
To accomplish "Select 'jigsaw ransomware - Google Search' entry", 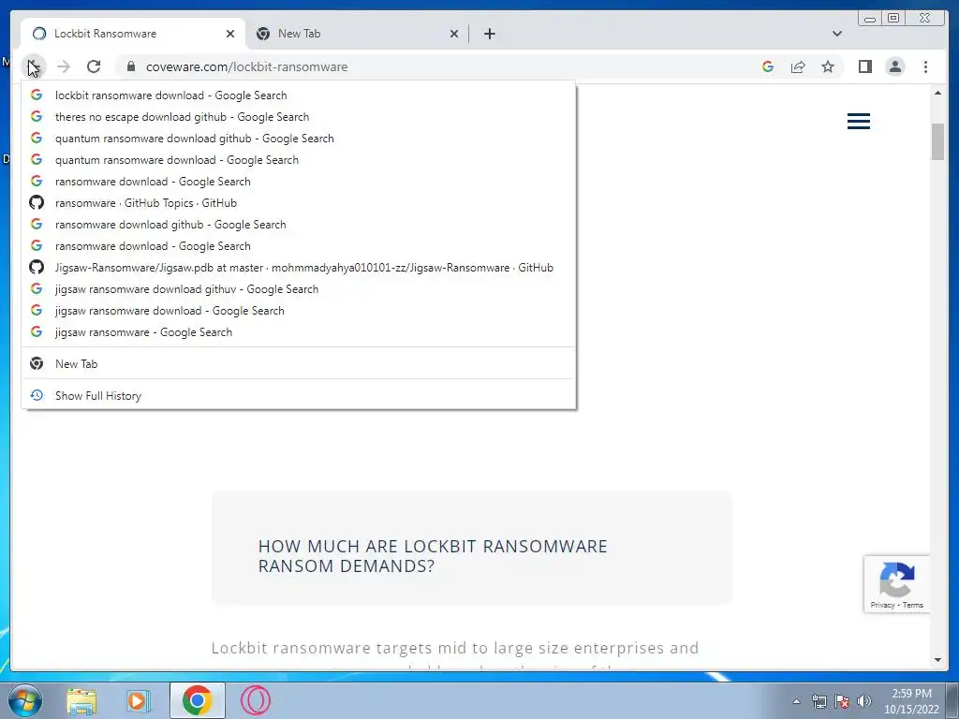I will click(299, 332).
